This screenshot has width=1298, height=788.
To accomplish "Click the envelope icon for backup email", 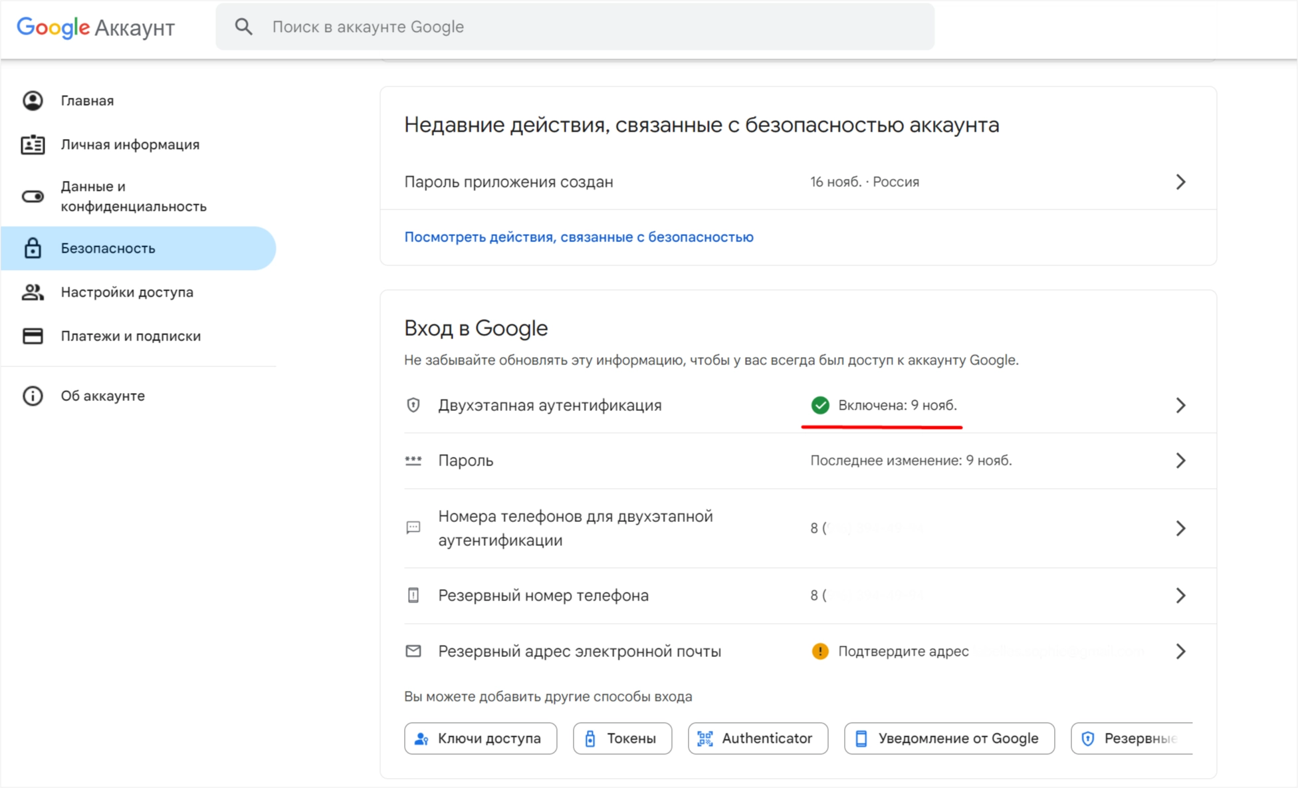I will (413, 651).
